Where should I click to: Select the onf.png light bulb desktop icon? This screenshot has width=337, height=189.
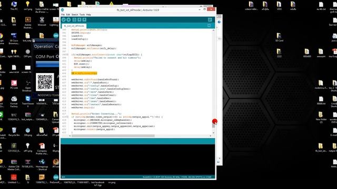tap(28, 6)
